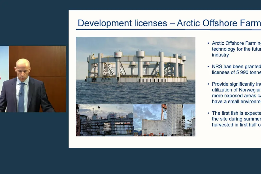The width and height of the screenshot is (261, 174).
Task: Click the text 'the site during summer'
Action: click(236, 119)
